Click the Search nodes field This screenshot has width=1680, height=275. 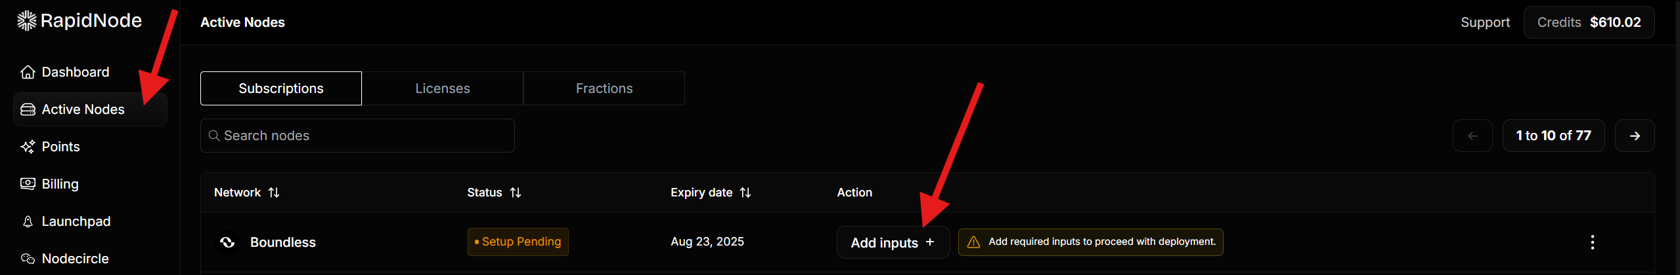[x=357, y=136]
